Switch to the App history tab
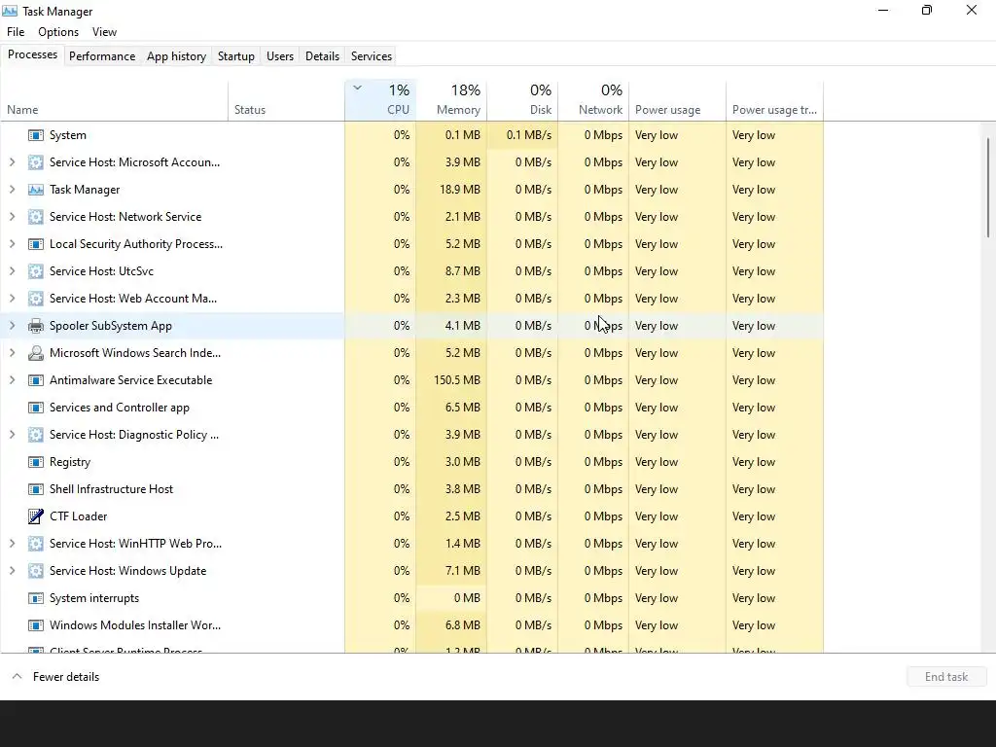The width and height of the screenshot is (996, 747). [x=177, y=55]
